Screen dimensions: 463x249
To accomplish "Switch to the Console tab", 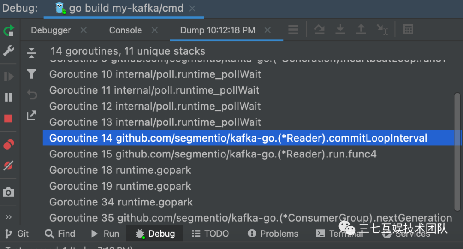I will click(126, 30).
